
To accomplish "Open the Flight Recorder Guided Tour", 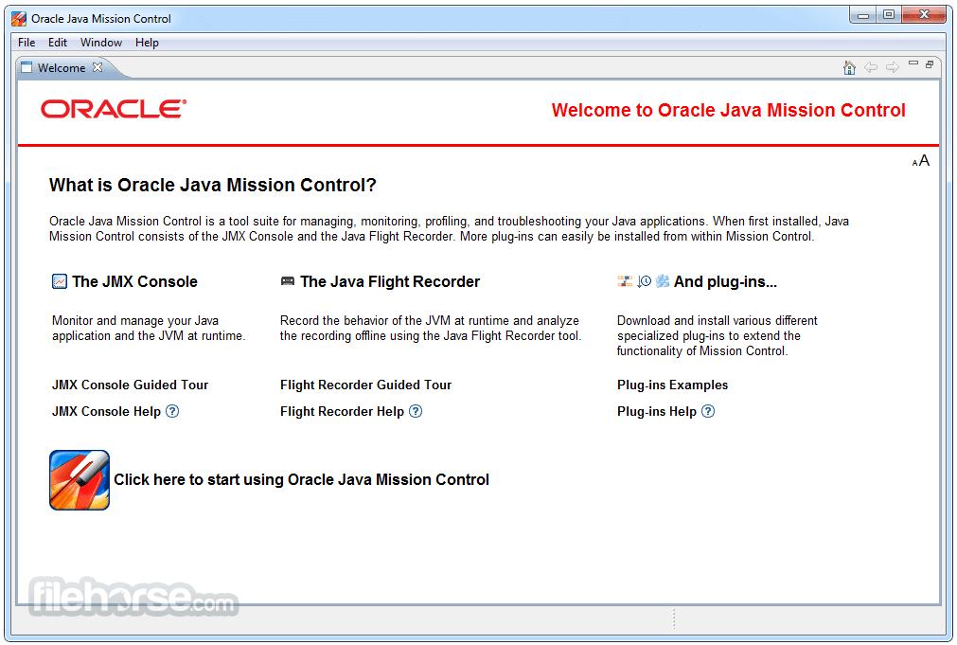I will [x=365, y=385].
